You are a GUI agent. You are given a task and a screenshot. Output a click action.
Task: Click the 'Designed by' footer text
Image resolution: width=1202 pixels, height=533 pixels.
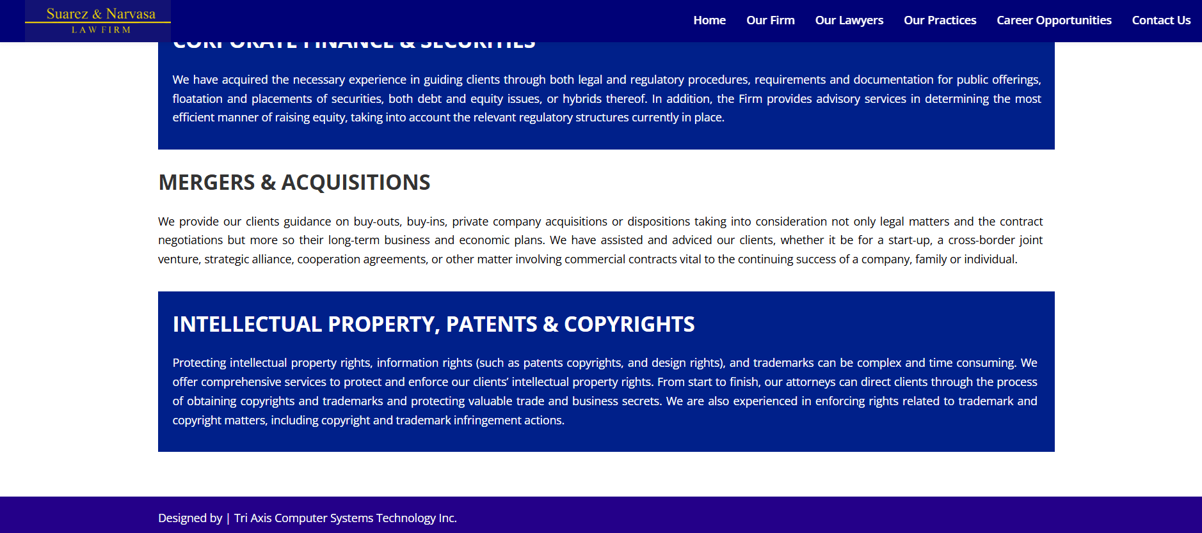[x=190, y=518]
